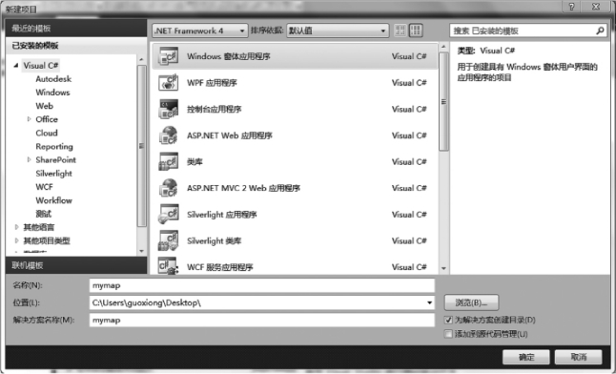The image size is (616, 374).
Task: Toggle 为解决方案创建目录 checkbox
Action: point(448,320)
